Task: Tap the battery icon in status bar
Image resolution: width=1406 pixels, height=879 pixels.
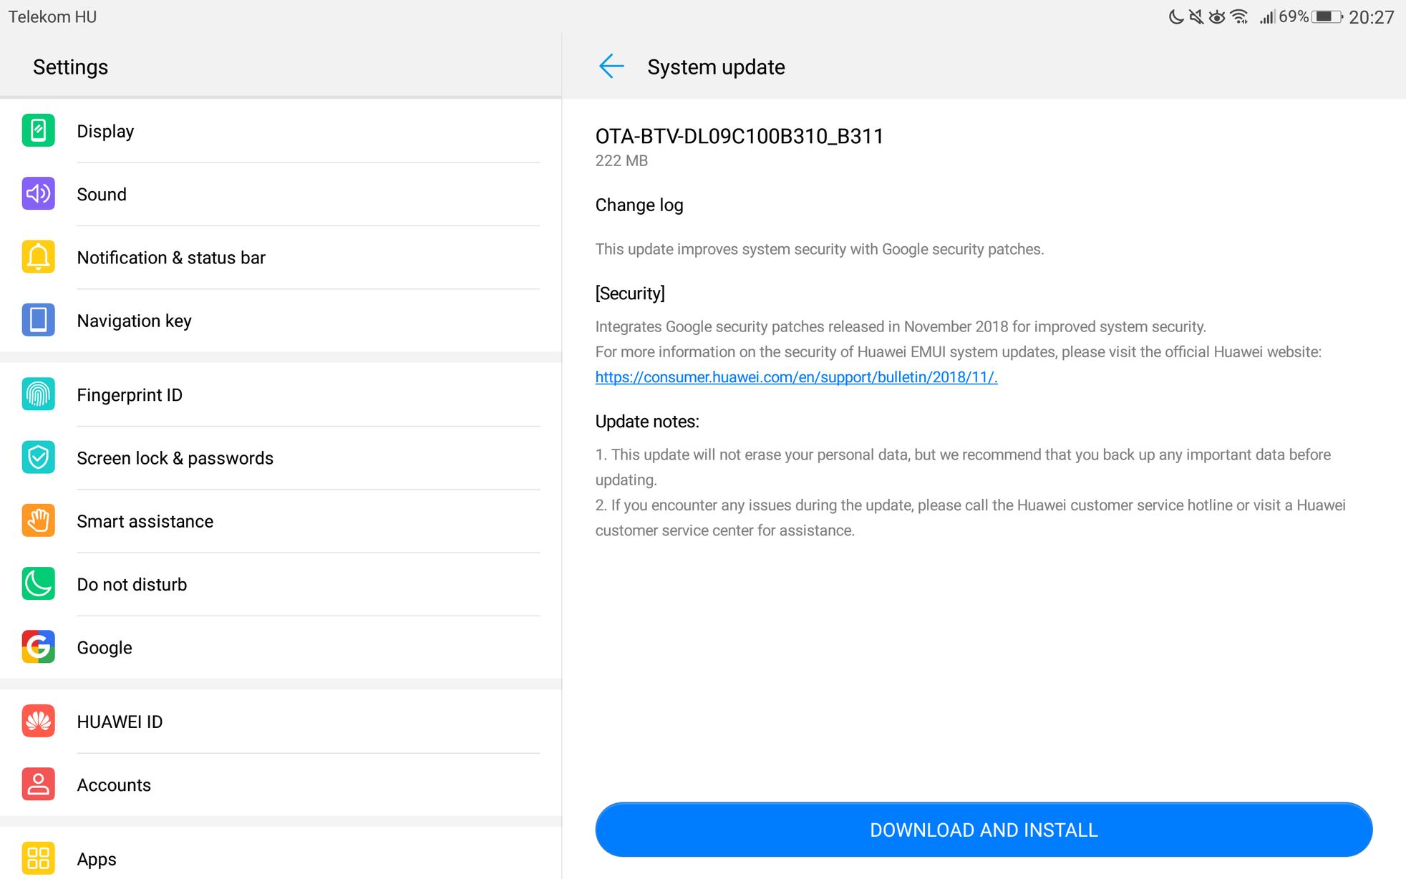Action: pos(1327,16)
